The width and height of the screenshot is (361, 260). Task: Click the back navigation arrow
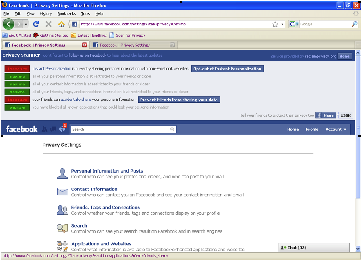[x=9, y=24]
